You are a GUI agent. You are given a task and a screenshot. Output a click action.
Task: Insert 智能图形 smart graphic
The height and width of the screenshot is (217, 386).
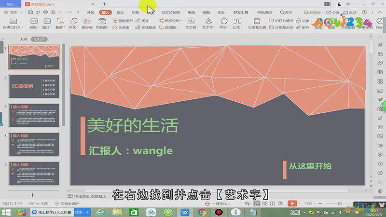point(123,21)
